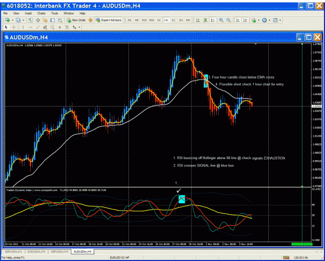Expand the Indicators dropdown arrow
Image resolution: width=325 pixels, height=261 pixels.
[x=258, y=20]
